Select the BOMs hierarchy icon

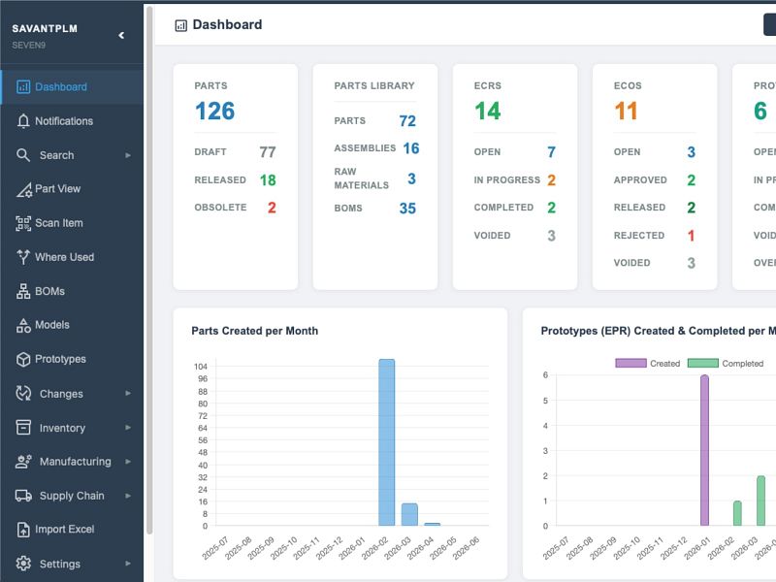23,291
